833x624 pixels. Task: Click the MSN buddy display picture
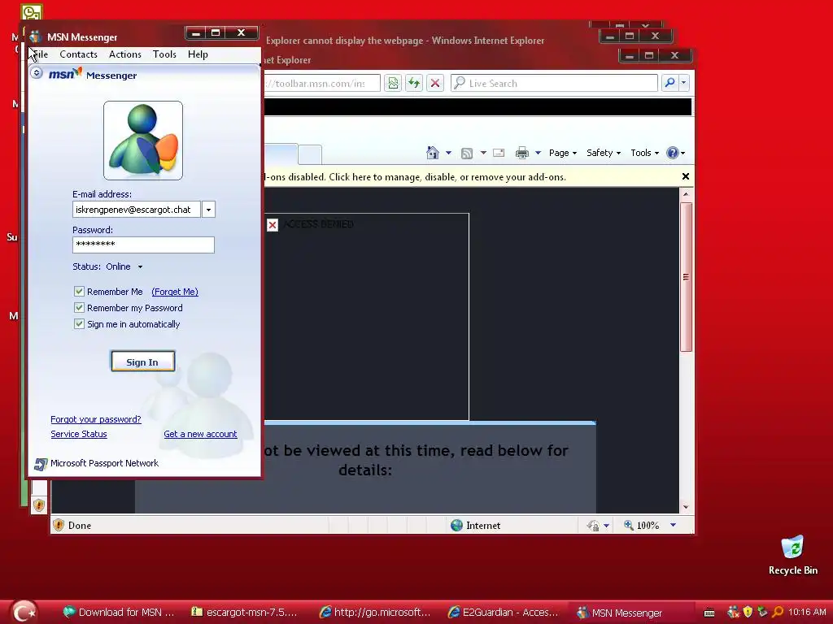143,141
